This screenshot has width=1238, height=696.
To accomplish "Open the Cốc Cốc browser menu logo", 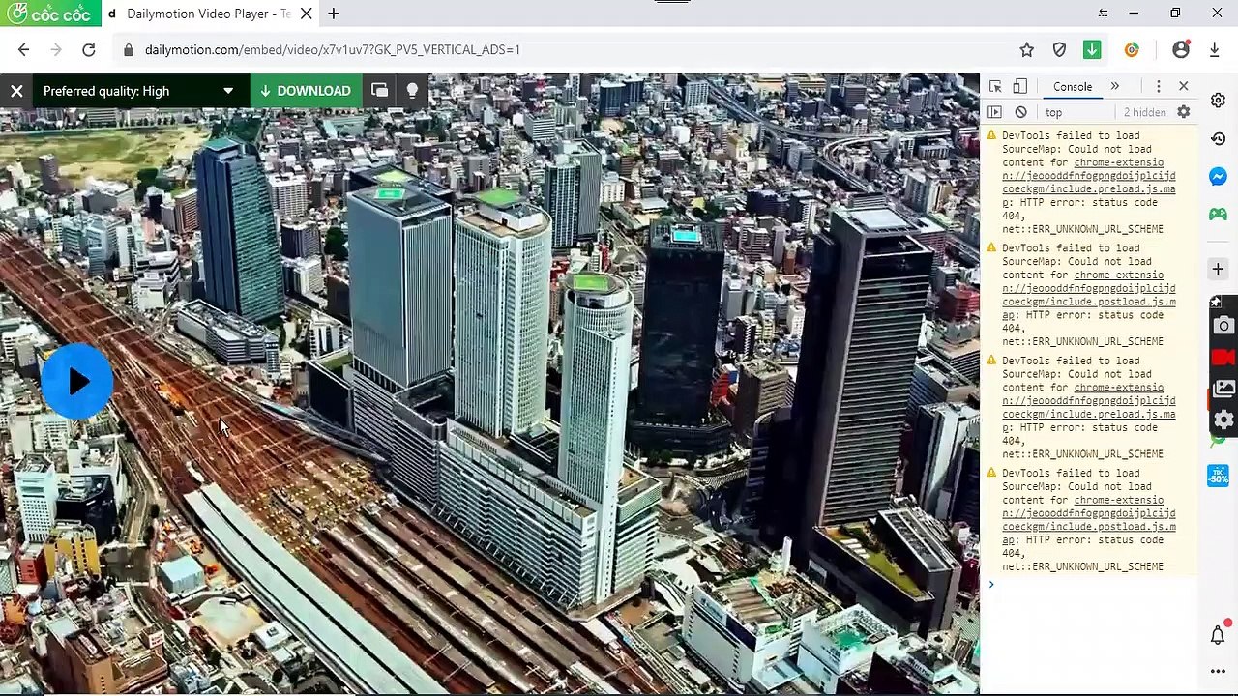I will pyautogui.click(x=48, y=14).
